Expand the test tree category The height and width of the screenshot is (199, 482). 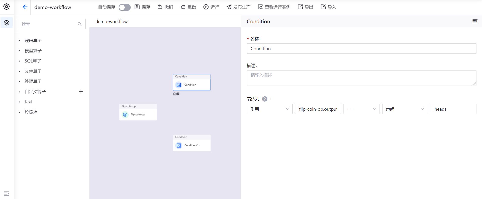[x=19, y=102]
